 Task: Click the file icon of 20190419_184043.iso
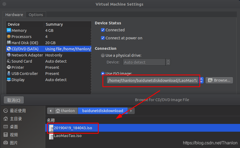pyautogui.click(x=51, y=128)
